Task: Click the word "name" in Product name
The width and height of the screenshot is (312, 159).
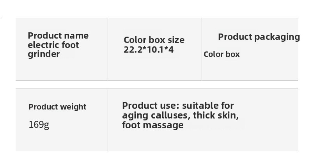Action: [76, 36]
